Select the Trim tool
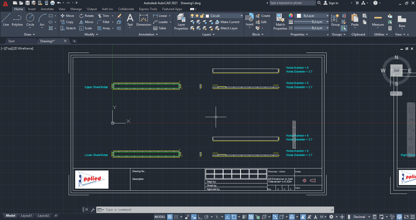The width and height of the screenshot is (416, 220). tap(103, 16)
